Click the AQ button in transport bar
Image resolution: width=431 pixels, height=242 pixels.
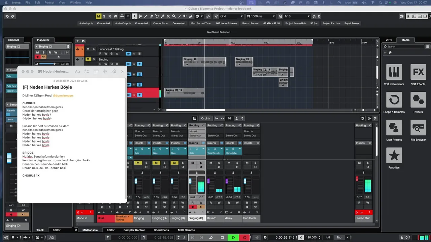[x=52, y=237]
